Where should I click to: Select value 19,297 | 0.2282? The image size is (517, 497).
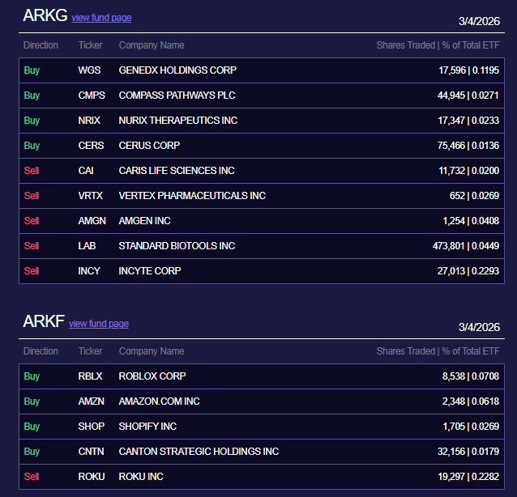point(468,476)
